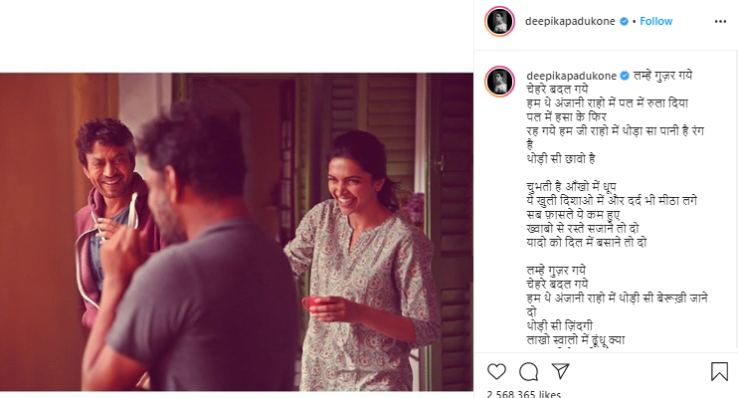Open more options three-dot menu
738x398 pixels.
[720, 22]
